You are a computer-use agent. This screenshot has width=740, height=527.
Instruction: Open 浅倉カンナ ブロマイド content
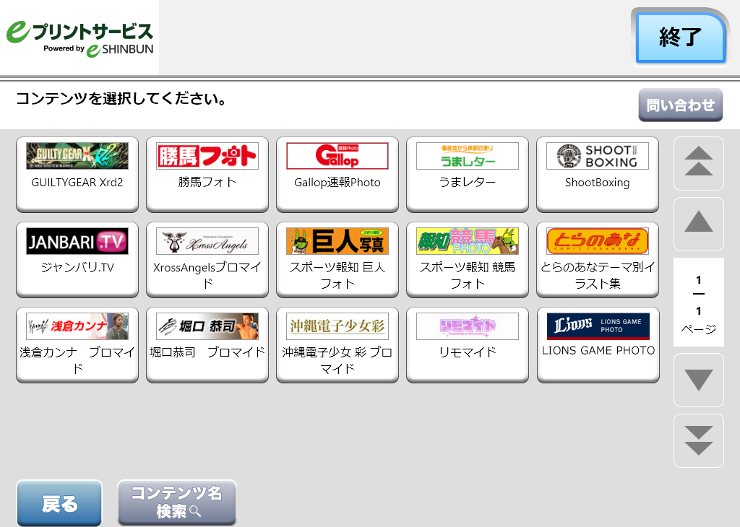77,344
